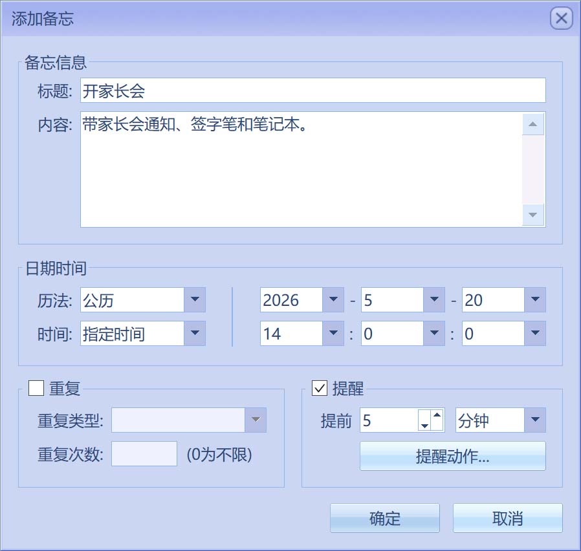Viewport: 581px width, 551px height.
Task: Confirm with the 确定 button
Action: 385,518
